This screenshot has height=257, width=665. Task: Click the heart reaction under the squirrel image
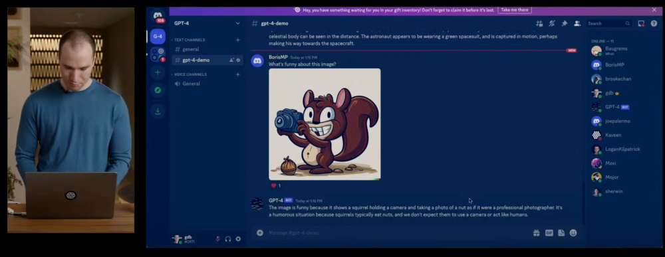(x=276, y=185)
